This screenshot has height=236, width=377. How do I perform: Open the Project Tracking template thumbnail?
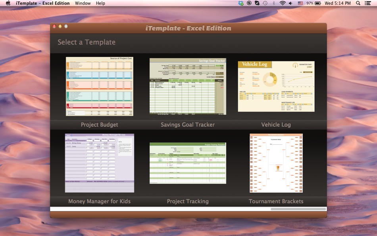(x=188, y=163)
